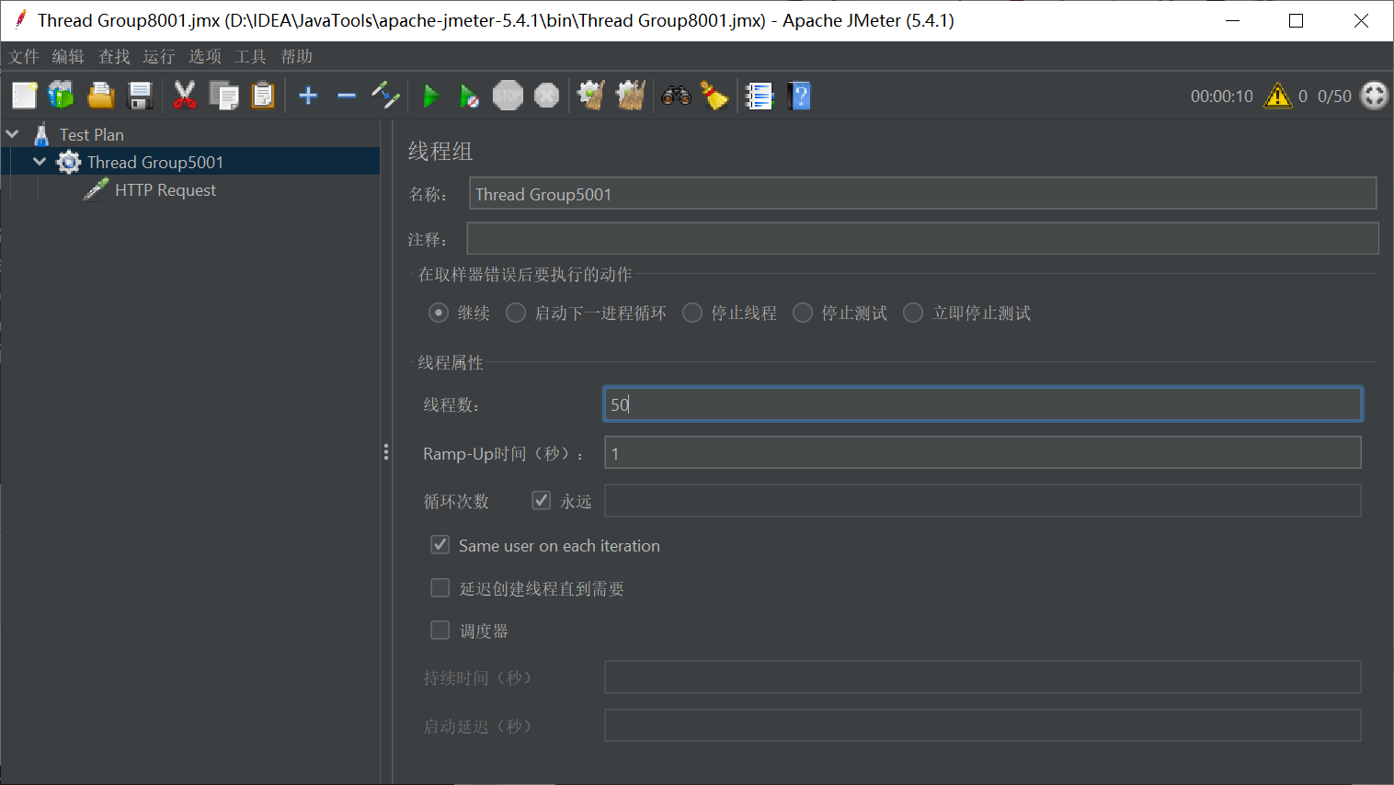Click the Open file folder icon

(x=101, y=96)
